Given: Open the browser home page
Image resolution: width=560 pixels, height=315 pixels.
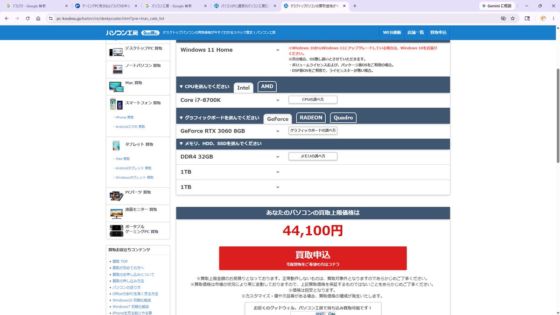Looking at the screenshot, I should (x=38, y=18).
